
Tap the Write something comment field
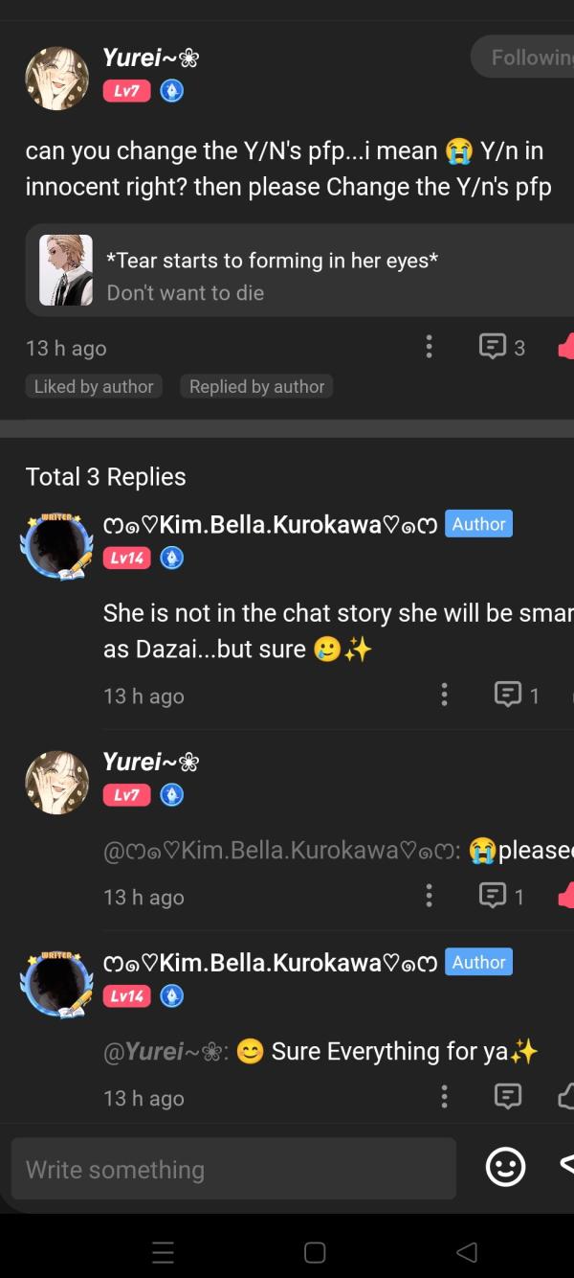(233, 1168)
